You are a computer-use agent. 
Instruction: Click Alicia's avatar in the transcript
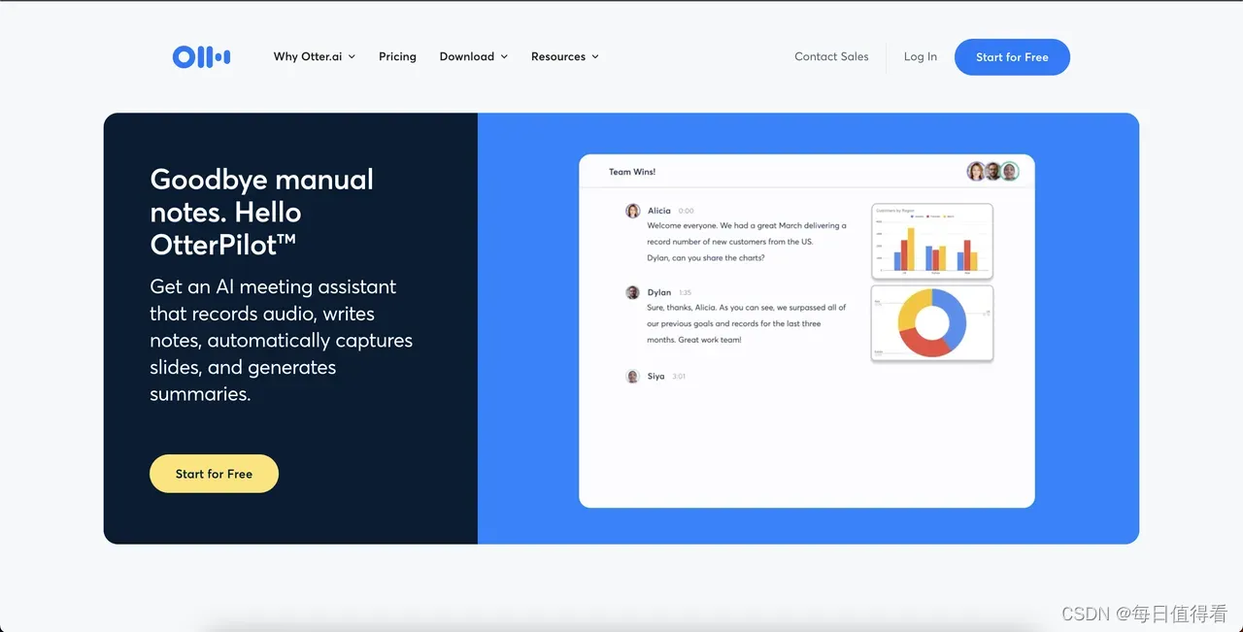click(633, 211)
